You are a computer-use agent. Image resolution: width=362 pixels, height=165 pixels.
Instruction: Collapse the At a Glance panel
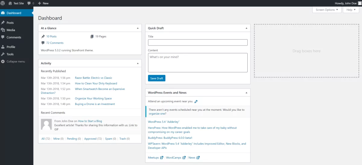[x=138, y=28]
